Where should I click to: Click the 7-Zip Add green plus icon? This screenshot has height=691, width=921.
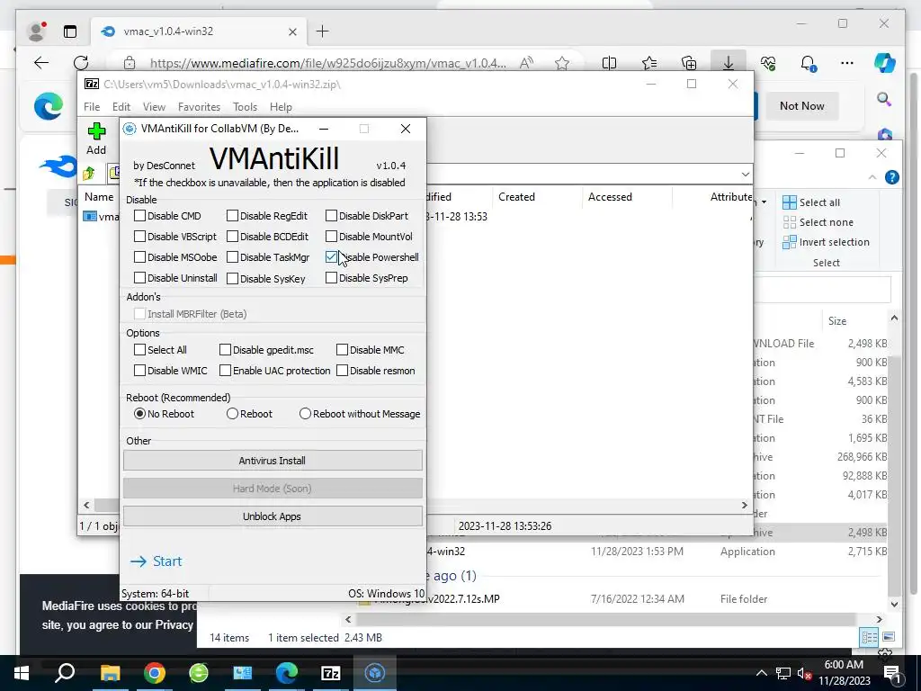(96, 131)
